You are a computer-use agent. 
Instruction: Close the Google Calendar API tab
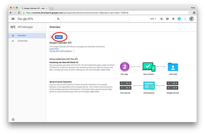(x=46, y=8)
